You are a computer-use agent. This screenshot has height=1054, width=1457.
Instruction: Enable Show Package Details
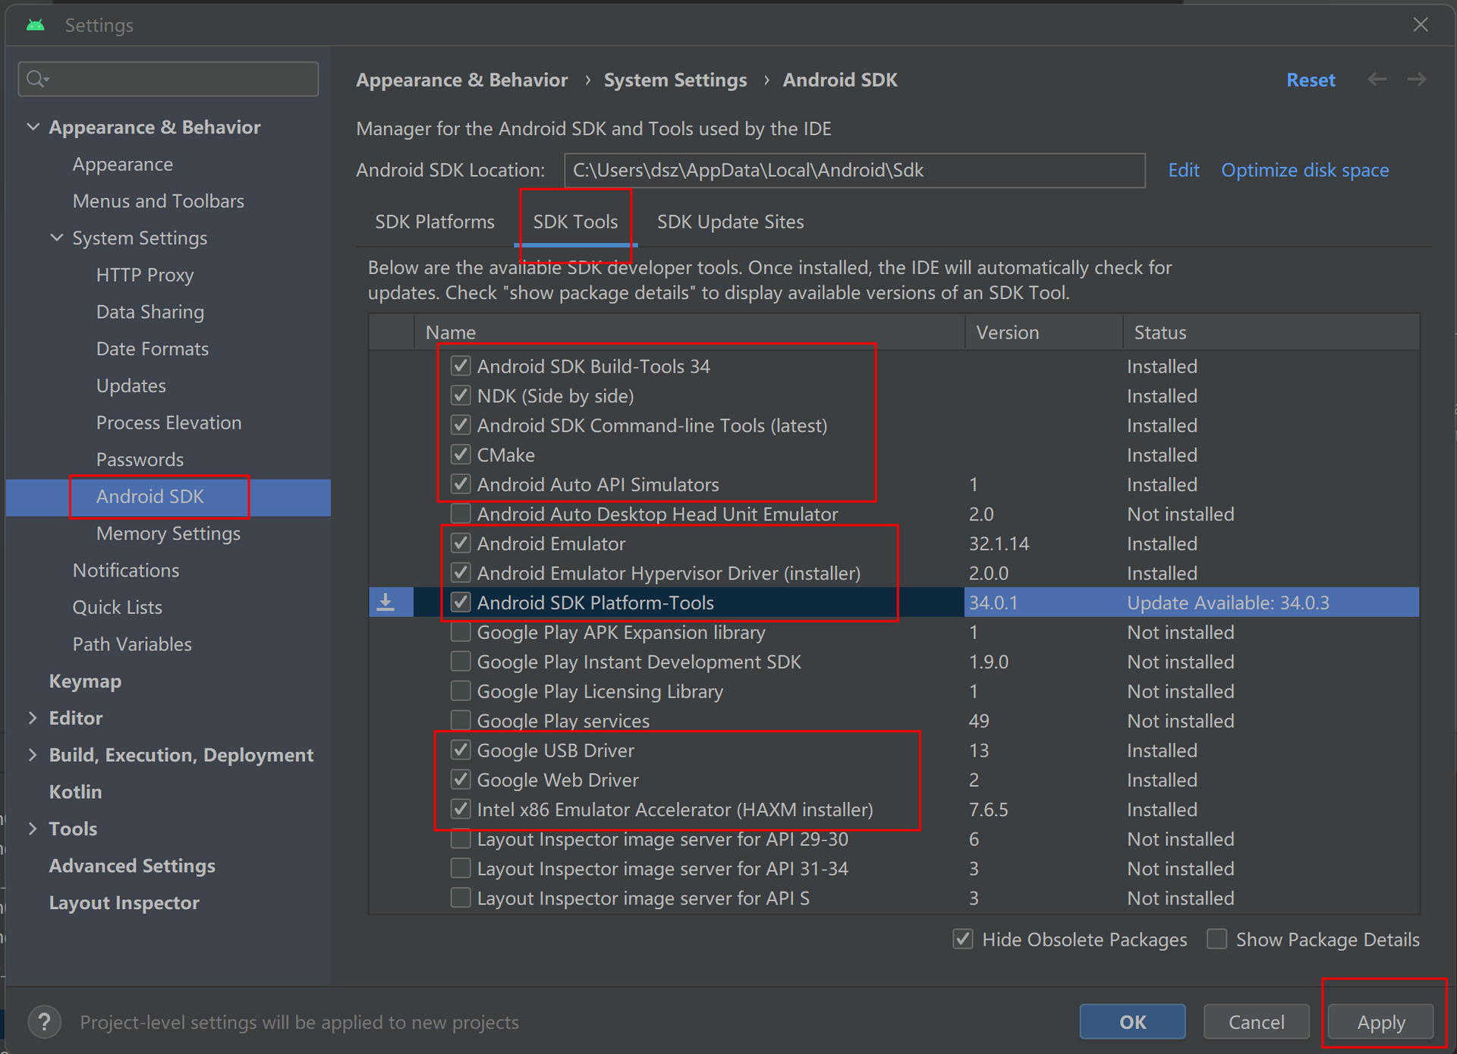[1216, 939]
